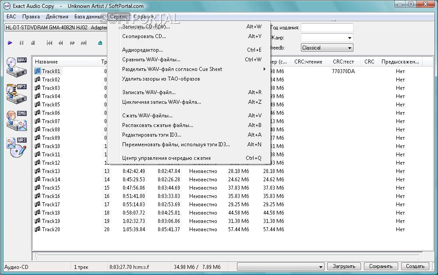438x275 pixels.
Task: Click the fast forward button
Action: coord(72,43)
